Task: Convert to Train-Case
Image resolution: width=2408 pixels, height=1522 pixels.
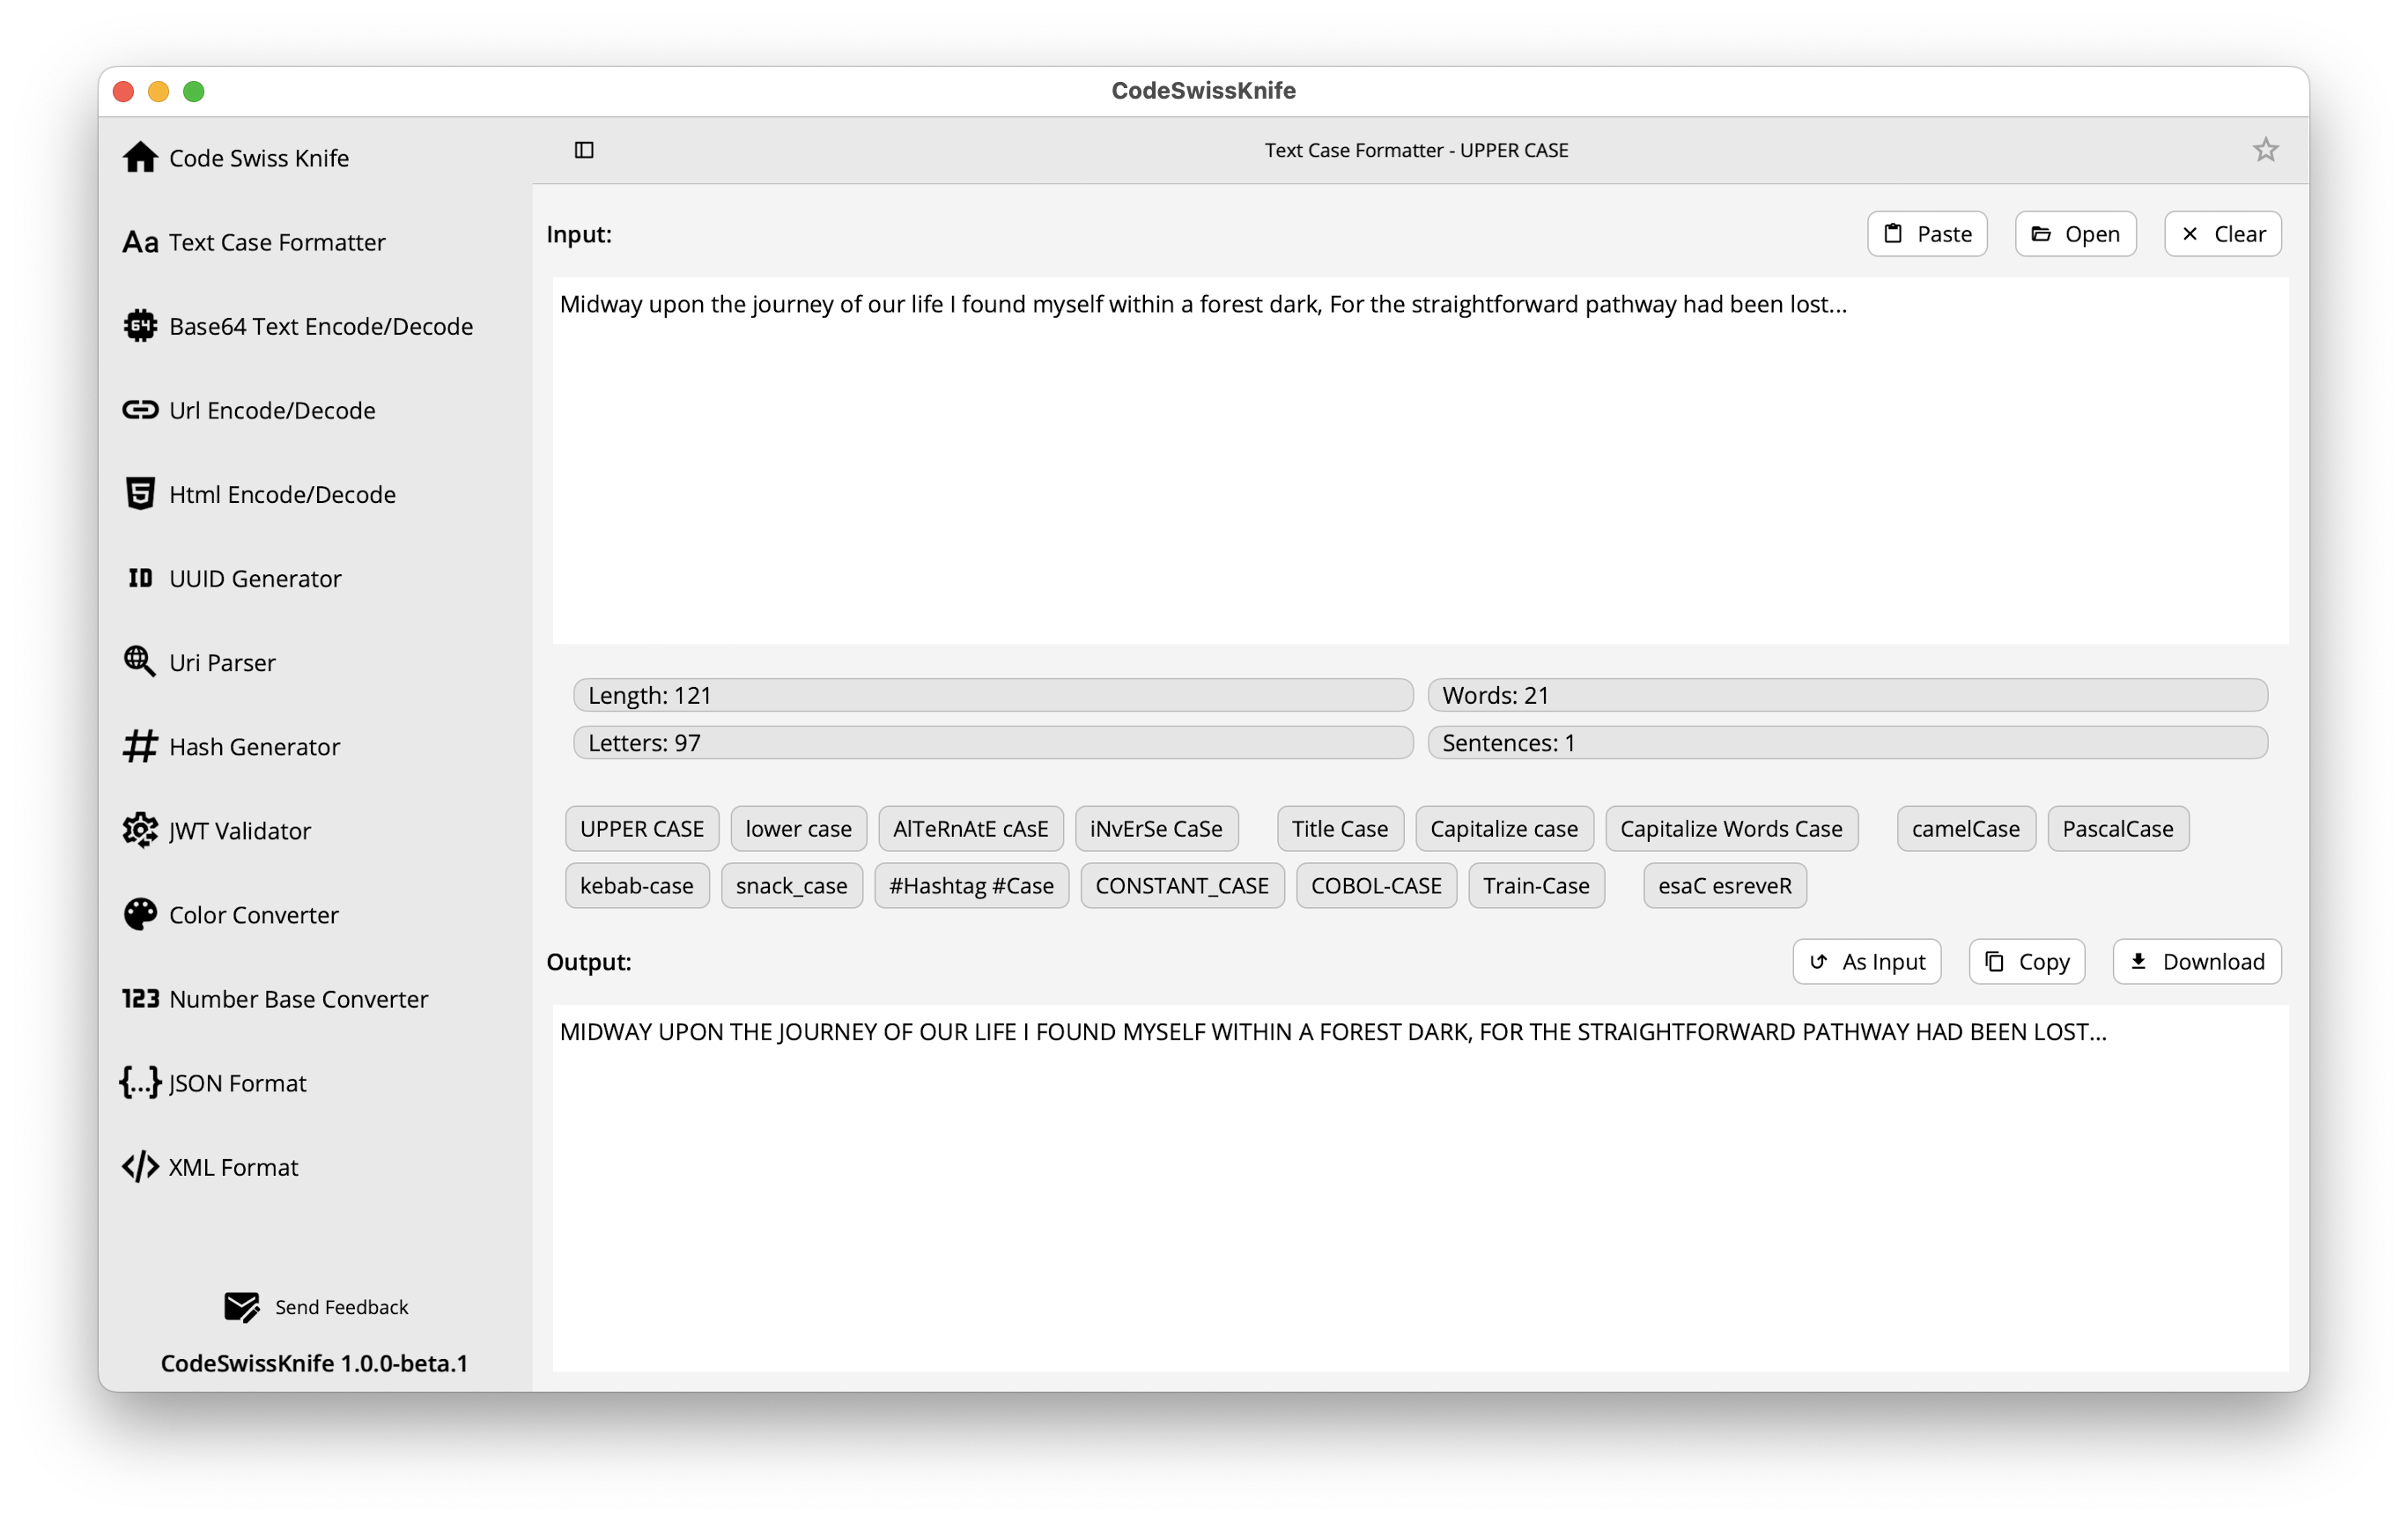Action: (x=1536, y=885)
